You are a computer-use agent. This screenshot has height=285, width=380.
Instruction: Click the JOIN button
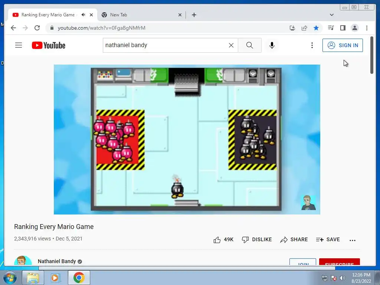[x=303, y=262]
